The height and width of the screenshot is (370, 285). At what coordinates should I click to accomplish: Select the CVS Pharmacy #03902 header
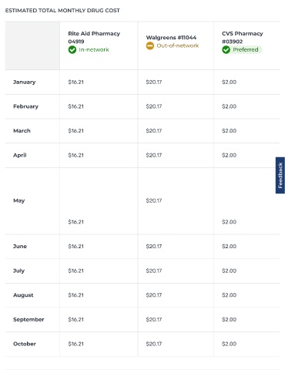click(243, 38)
